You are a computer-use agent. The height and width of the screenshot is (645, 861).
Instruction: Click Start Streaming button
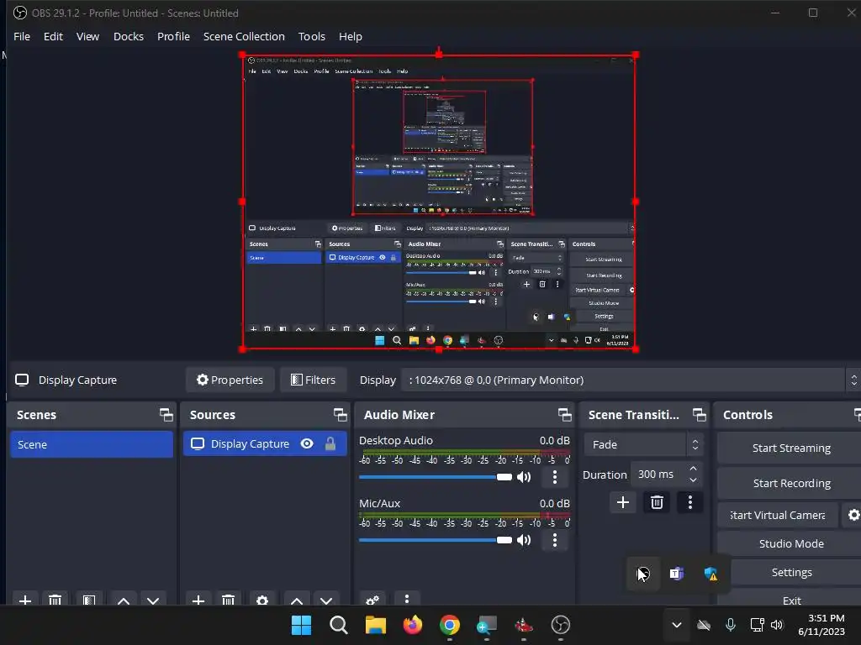791,448
